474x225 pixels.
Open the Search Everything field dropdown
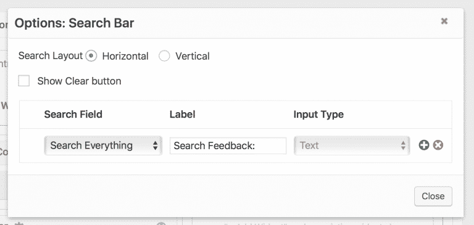click(x=103, y=145)
